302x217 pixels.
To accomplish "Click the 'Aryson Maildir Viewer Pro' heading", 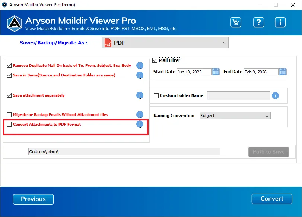I will click(81, 21).
